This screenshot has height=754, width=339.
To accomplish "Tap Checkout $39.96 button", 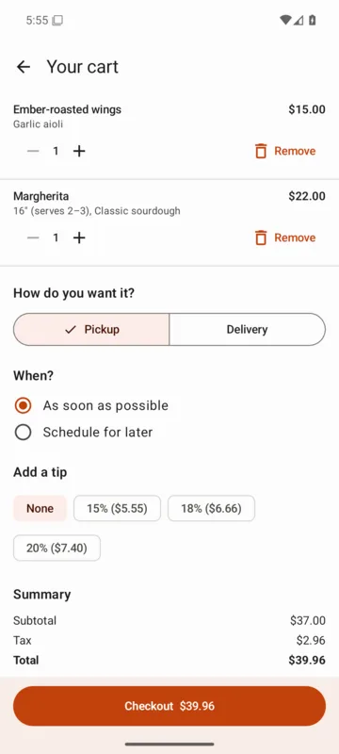I will [169, 706].
